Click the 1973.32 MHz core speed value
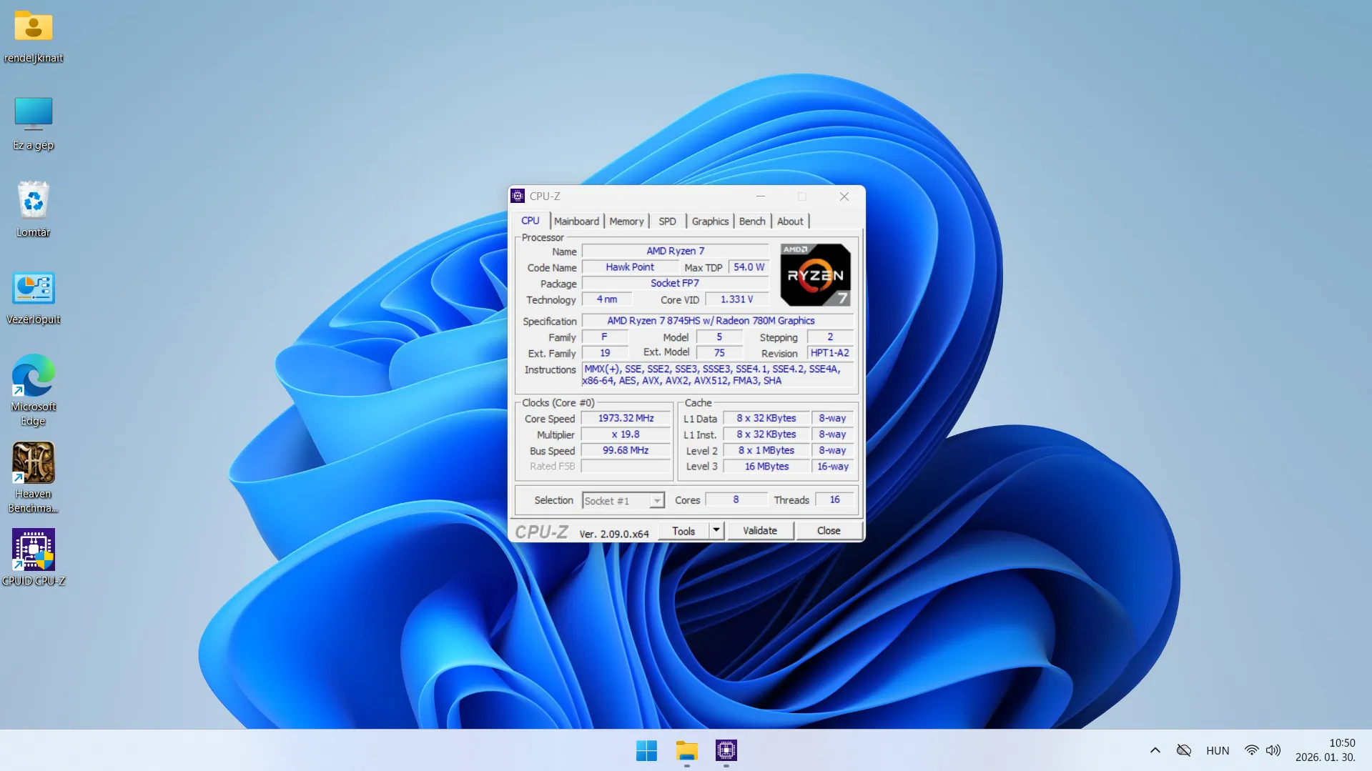This screenshot has width=1372, height=771. (x=626, y=418)
